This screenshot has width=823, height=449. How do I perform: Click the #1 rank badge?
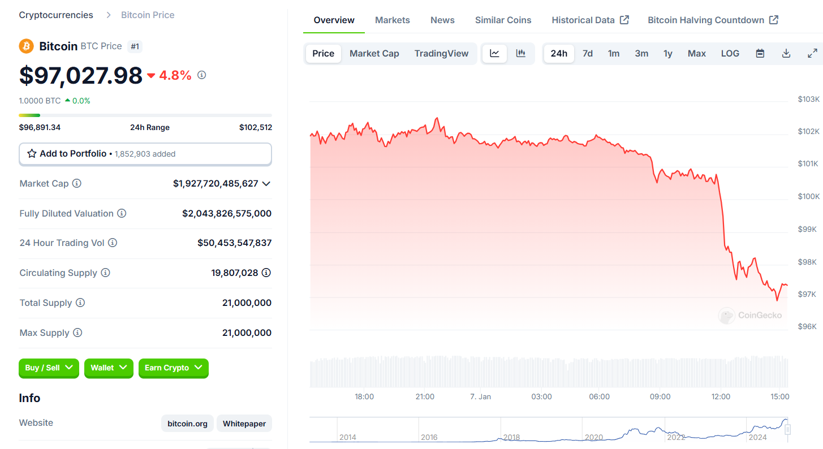coord(135,46)
